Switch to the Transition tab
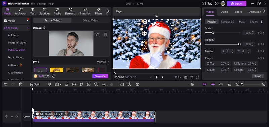This screenshot has width=269, height=127. pos(85,12)
